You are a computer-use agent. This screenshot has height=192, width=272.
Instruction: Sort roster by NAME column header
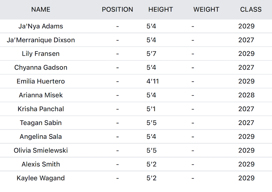tap(41, 9)
